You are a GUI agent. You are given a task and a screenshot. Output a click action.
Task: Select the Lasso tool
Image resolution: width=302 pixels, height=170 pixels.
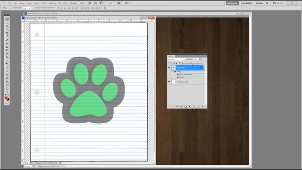coord(7,26)
